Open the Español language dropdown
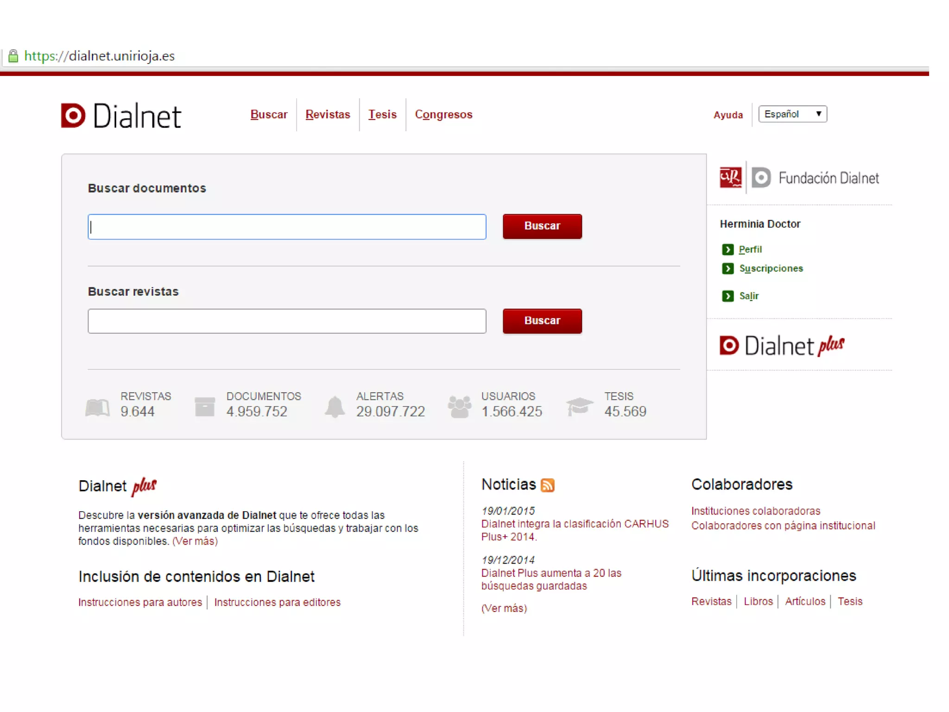Viewport: 949px width, 712px height. click(792, 114)
